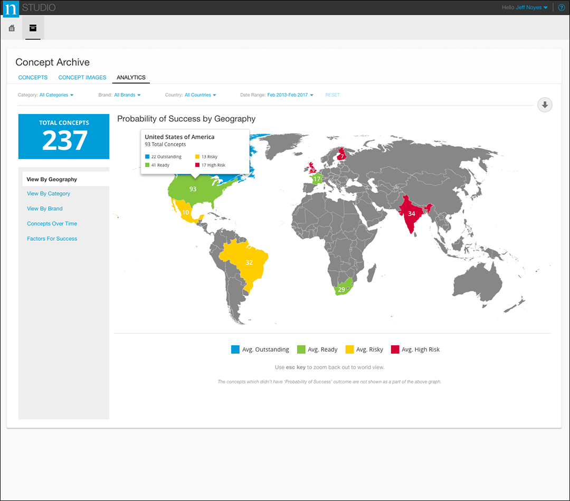This screenshot has height=501, width=570.
Task: Expand the Jeff Noyes user menu
Action: tap(531, 7)
